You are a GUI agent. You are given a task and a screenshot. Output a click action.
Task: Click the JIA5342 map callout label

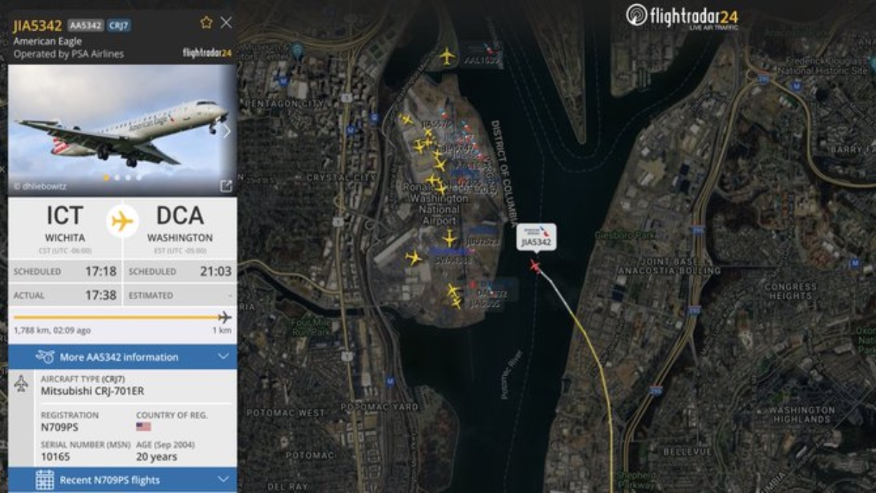click(x=537, y=237)
